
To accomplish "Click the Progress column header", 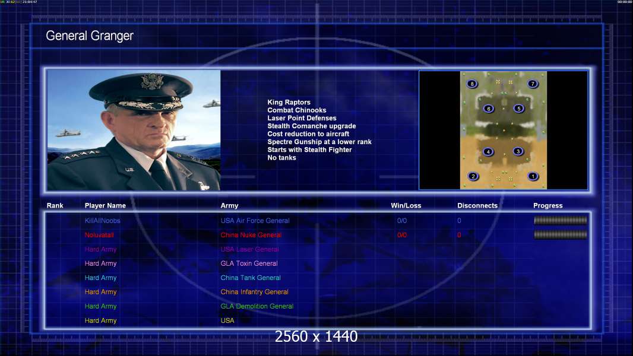I will (548, 206).
